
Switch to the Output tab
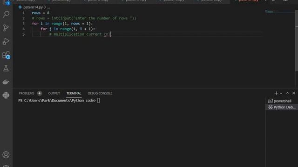[54, 93]
